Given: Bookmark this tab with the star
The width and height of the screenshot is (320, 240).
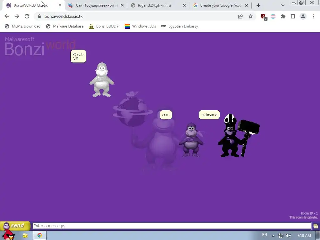Looking at the screenshot, I should point(251,16).
